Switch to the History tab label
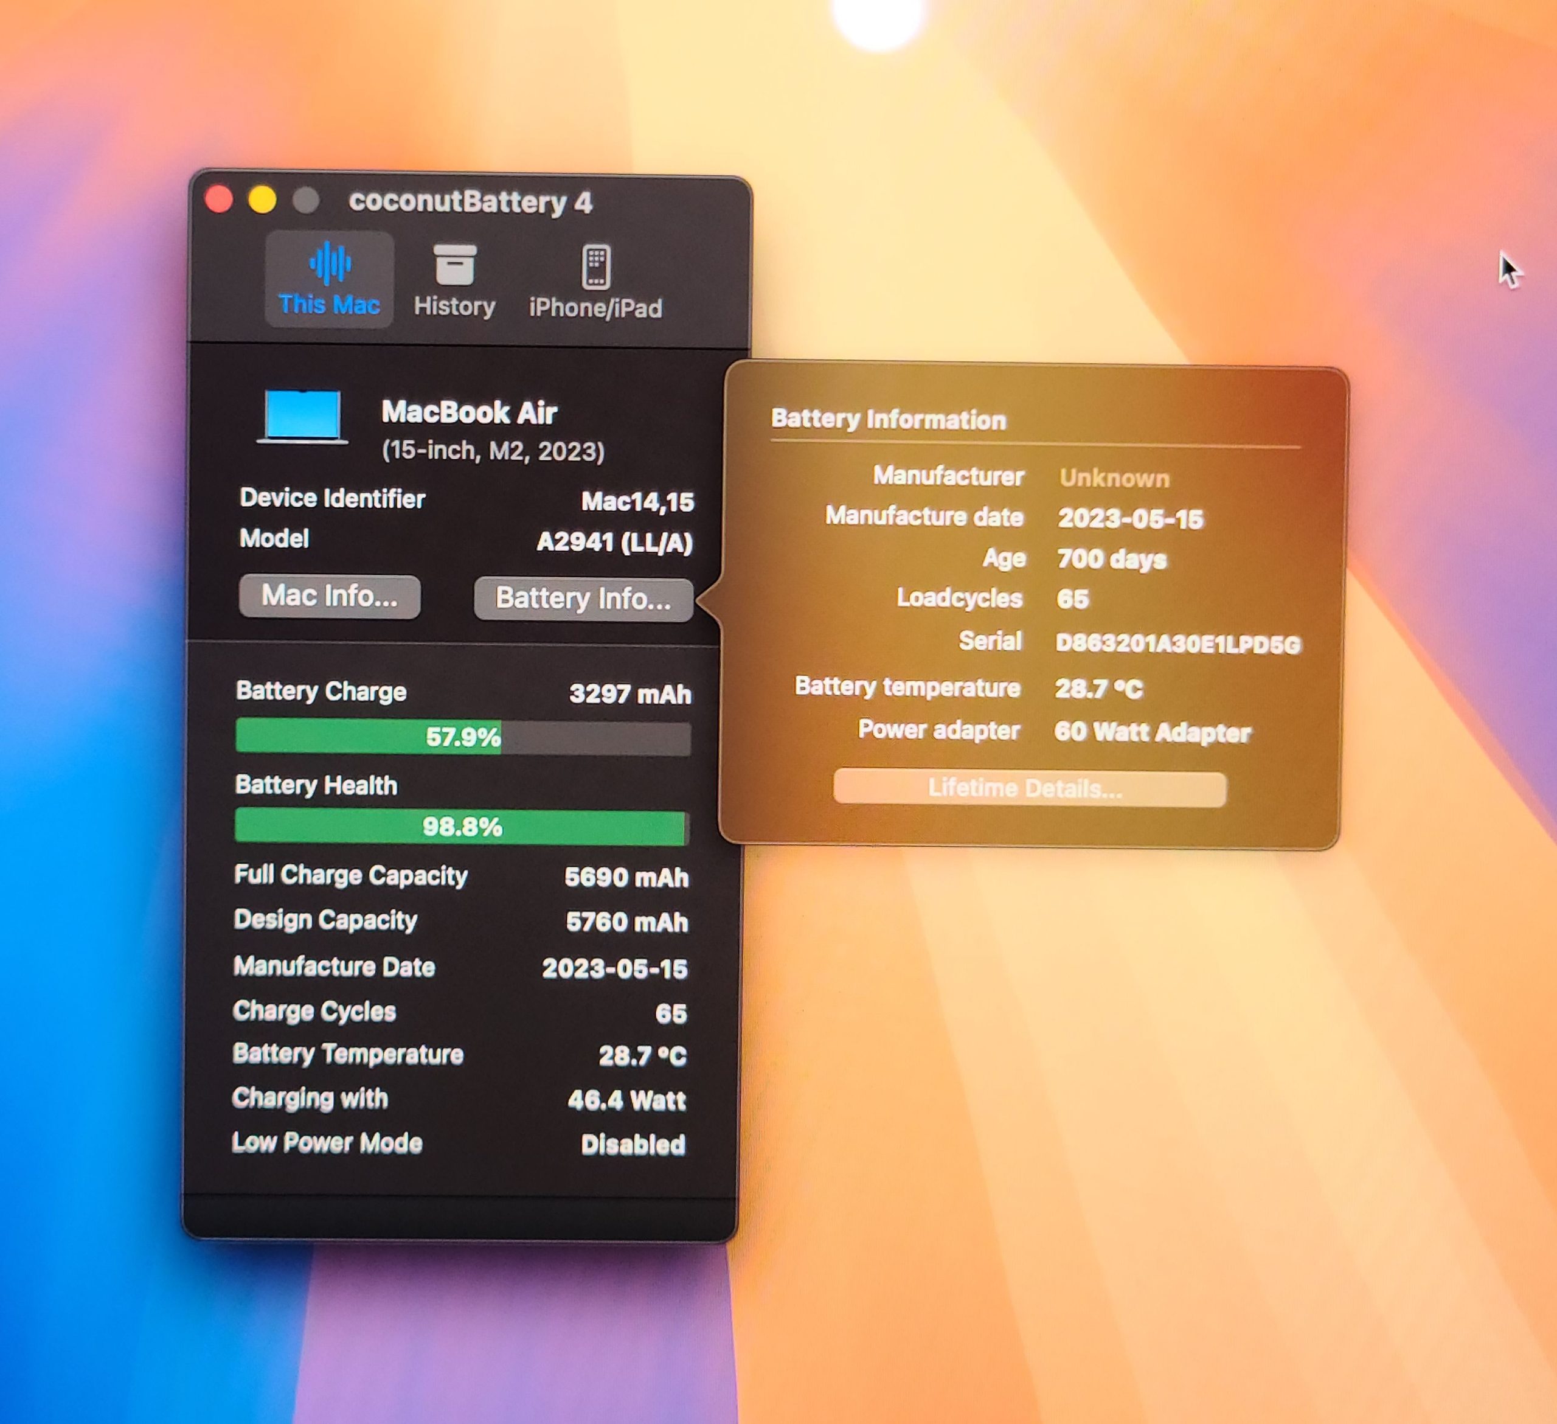This screenshot has width=1557, height=1424. point(454,307)
